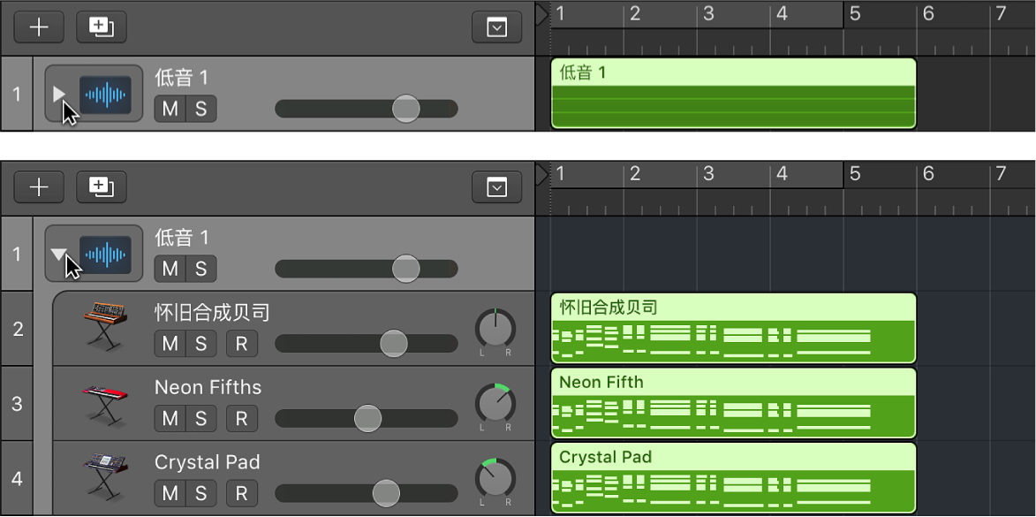Viewport: 1036px width, 517px height.
Task: Mute the Crystal Pad track
Action: coord(169,493)
